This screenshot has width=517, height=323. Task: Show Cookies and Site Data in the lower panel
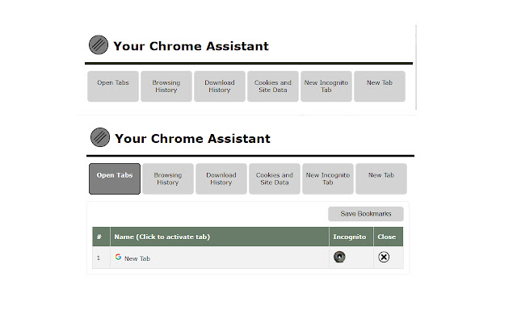tap(275, 179)
